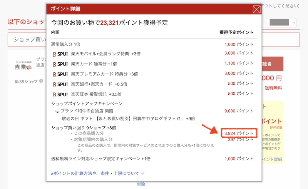Screen dimensions: 308x189
Task: Click 楽天プレミアムカード 特典分 +3倍 text
Action: (104, 74)
